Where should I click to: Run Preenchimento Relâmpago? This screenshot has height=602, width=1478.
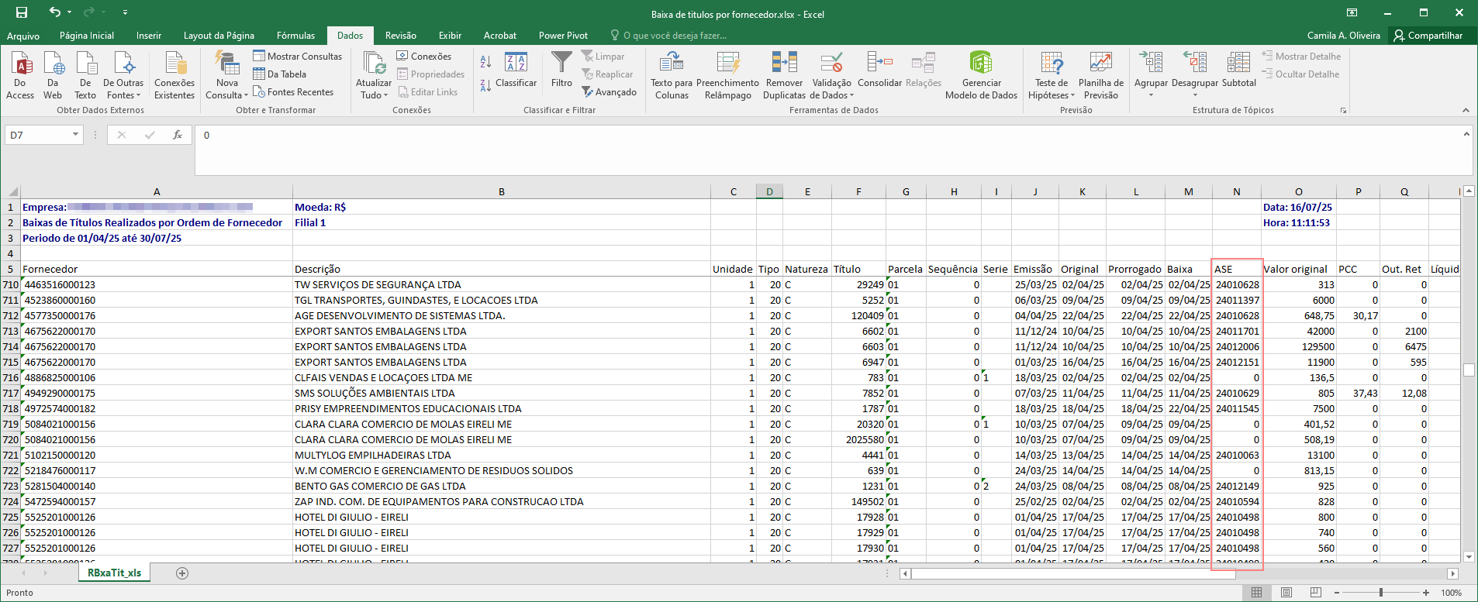pos(727,75)
